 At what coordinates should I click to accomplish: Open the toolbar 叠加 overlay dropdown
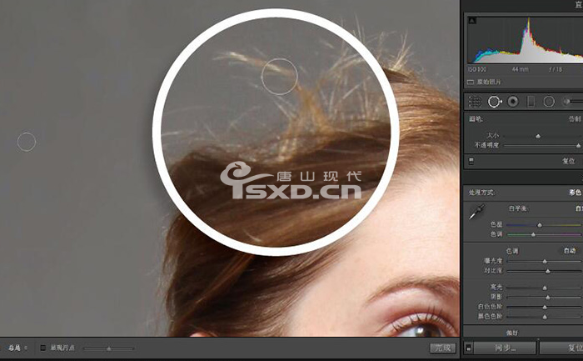[17, 348]
